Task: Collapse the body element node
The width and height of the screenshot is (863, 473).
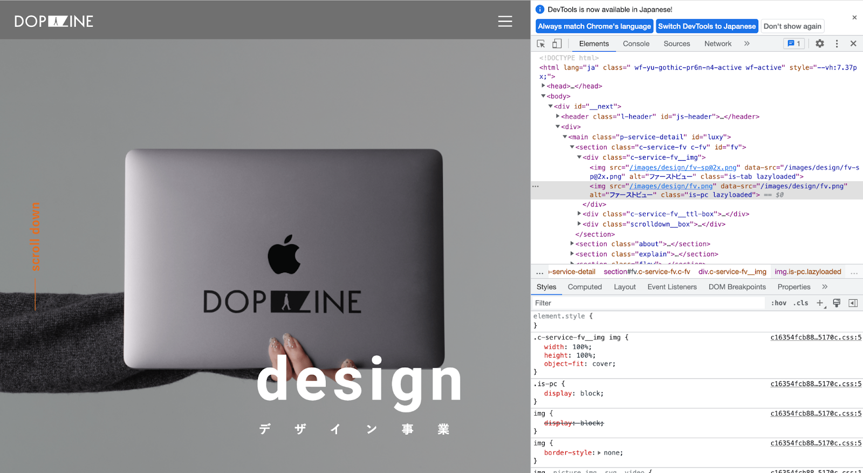Action: click(543, 96)
